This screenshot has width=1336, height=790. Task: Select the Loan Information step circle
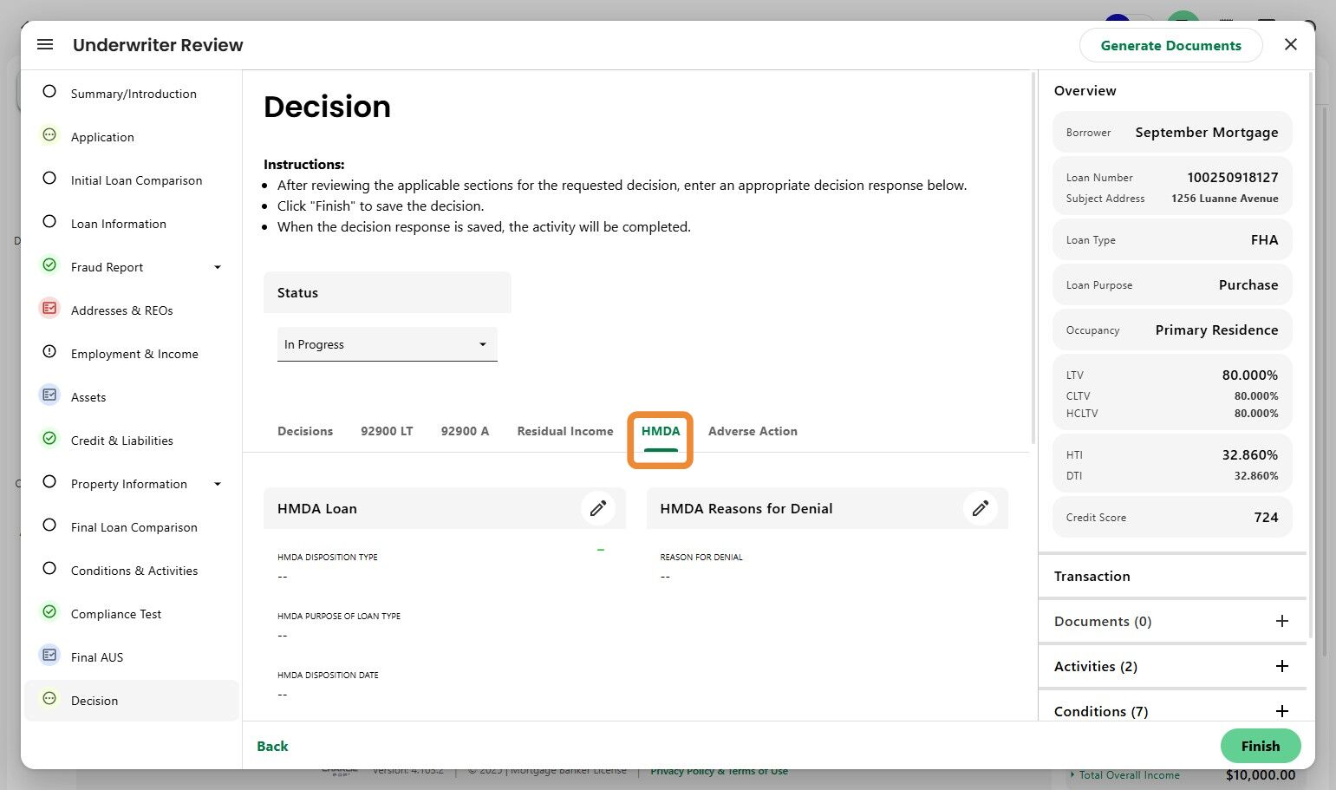pyautogui.click(x=49, y=222)
